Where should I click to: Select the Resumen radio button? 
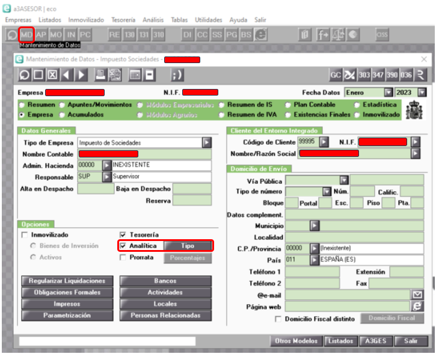22,105
